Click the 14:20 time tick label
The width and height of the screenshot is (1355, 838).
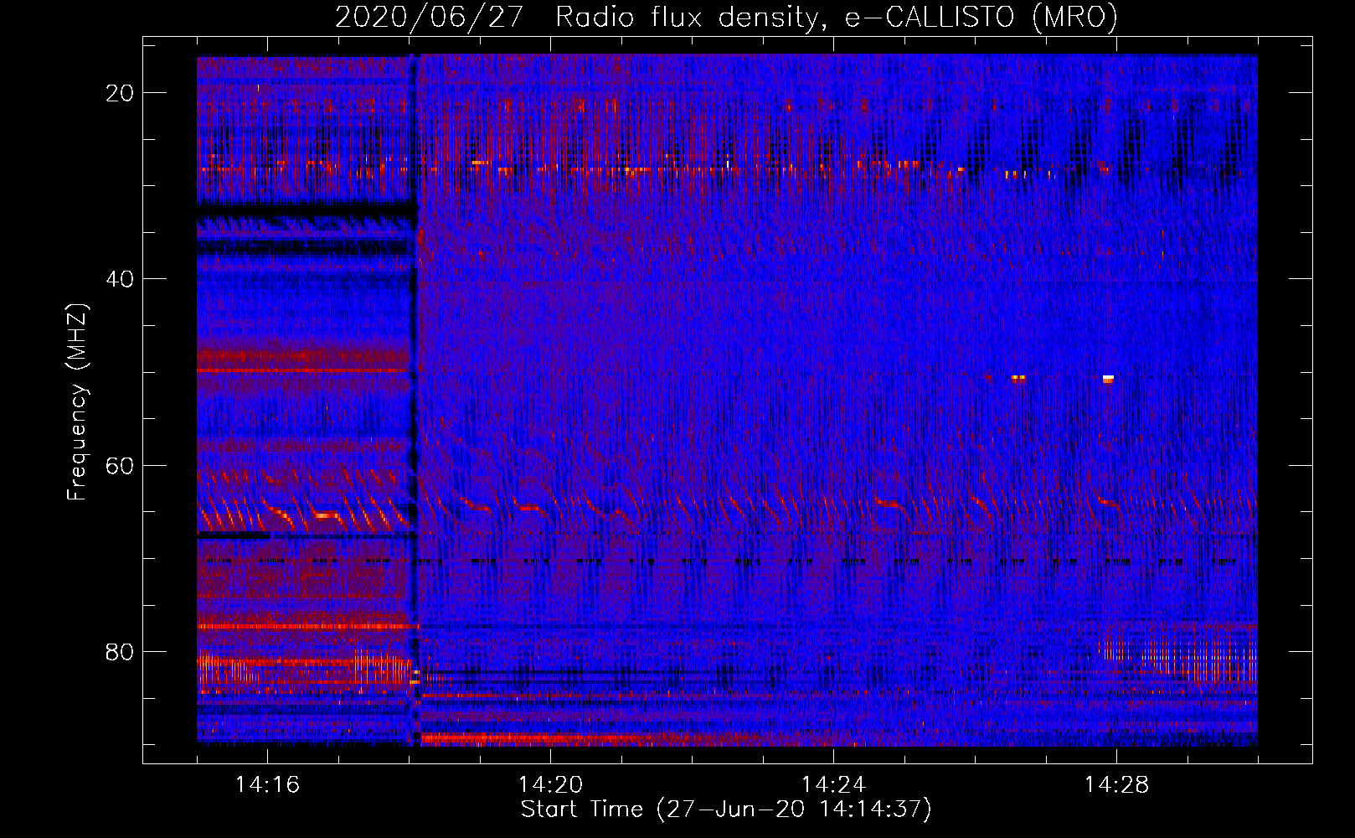click(550, 784)
